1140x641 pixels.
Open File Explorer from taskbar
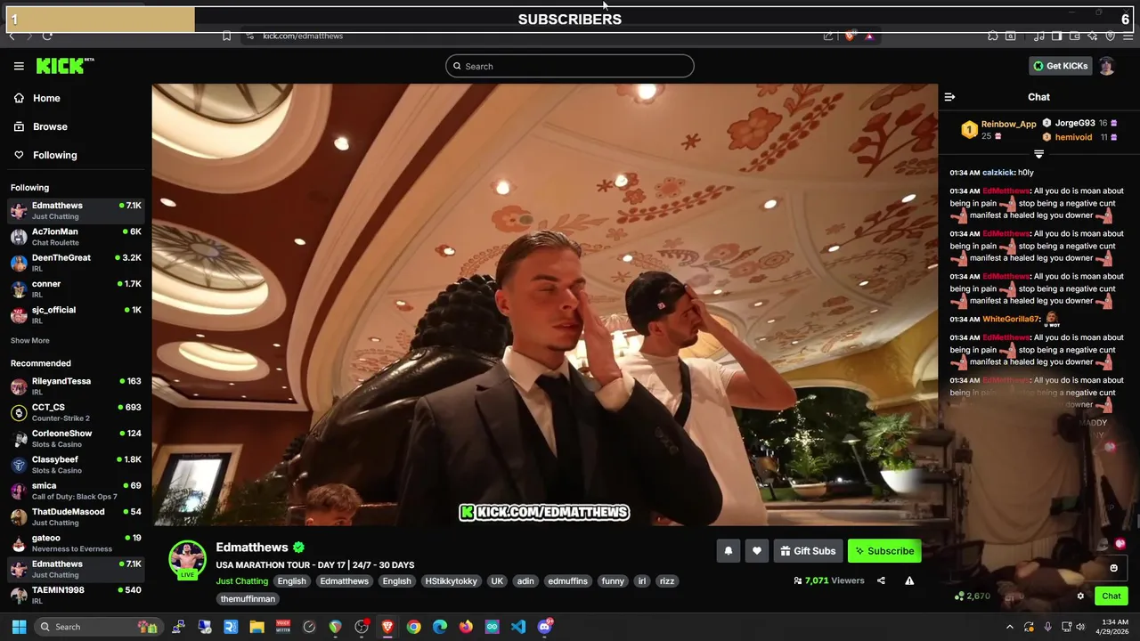coord(256,627)
